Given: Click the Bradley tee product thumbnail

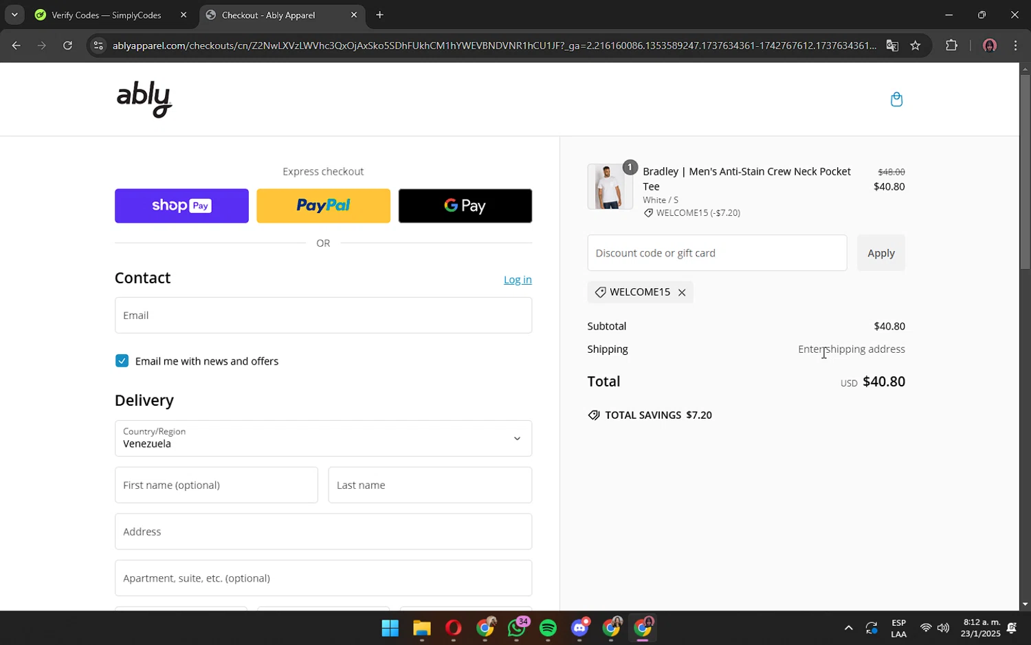Looking at the screenshot, I should pos(610,187).
